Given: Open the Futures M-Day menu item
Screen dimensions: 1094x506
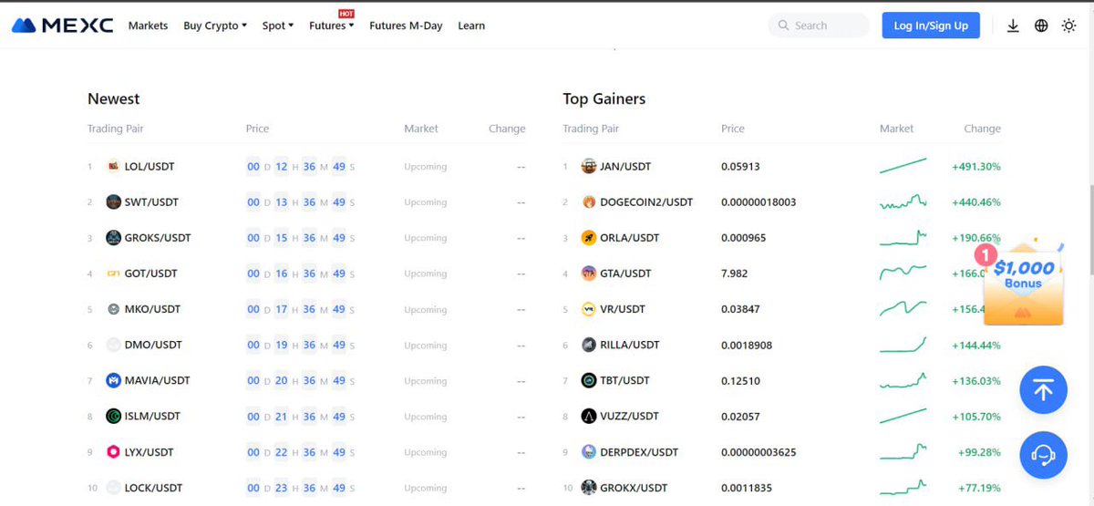Looking at the screenshot, I should pyautogui.click(x=406, y=26).
